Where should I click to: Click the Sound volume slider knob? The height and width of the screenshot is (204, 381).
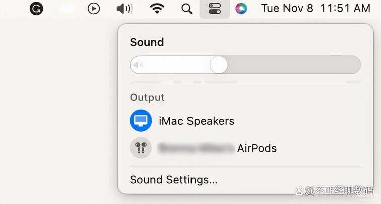219,65
